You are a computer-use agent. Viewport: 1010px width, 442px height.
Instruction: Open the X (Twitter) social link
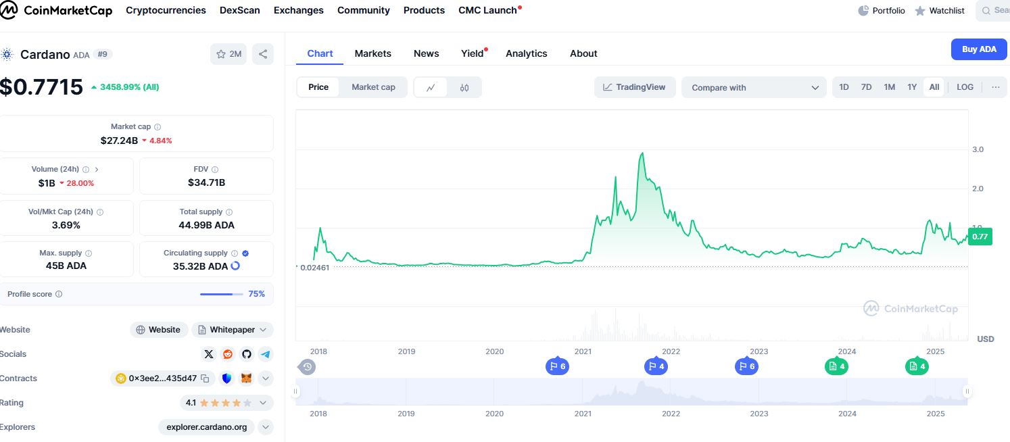(x=209, y=354)
